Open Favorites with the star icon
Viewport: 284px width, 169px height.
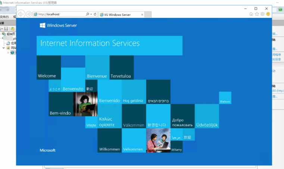(257, 14)
